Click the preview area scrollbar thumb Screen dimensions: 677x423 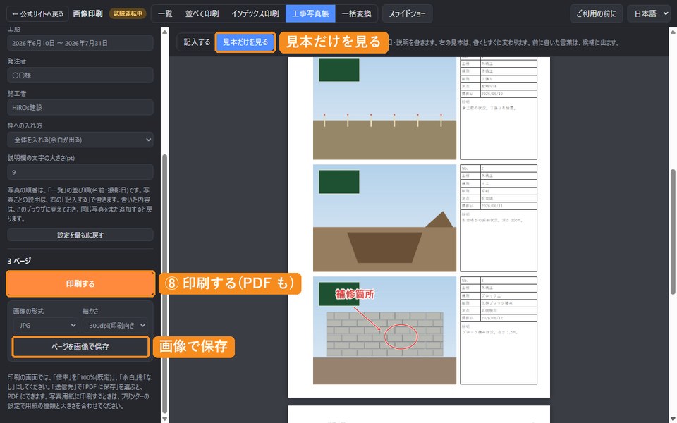click(x=673, y=232)
